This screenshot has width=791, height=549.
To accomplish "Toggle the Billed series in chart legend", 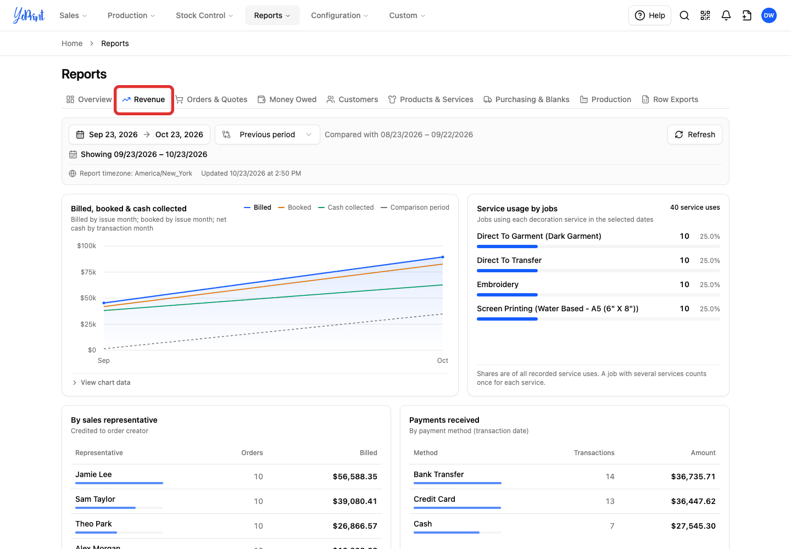I will [258, 208].
